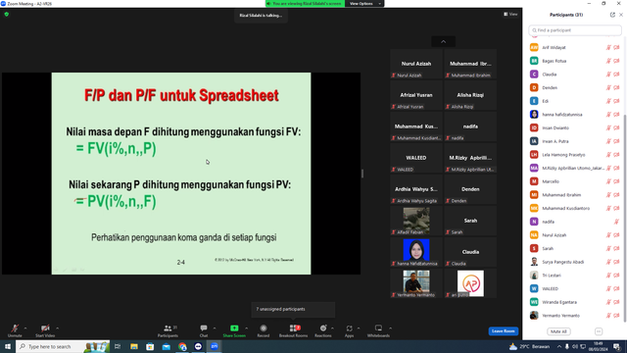The width and height of the screenshot is (627, 353).
Task: Open the more options ellipsis in Participants
Action: (599, 331)
